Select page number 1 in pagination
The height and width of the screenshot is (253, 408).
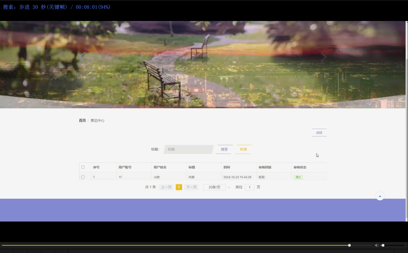[179, 187]
